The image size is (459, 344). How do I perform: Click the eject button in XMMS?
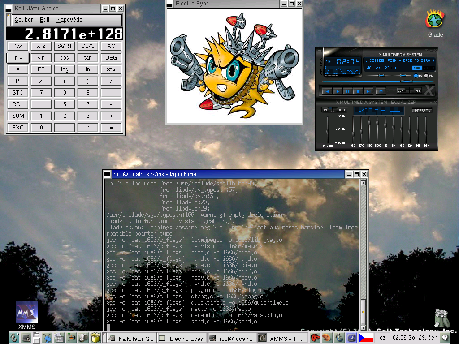point(381,91)
